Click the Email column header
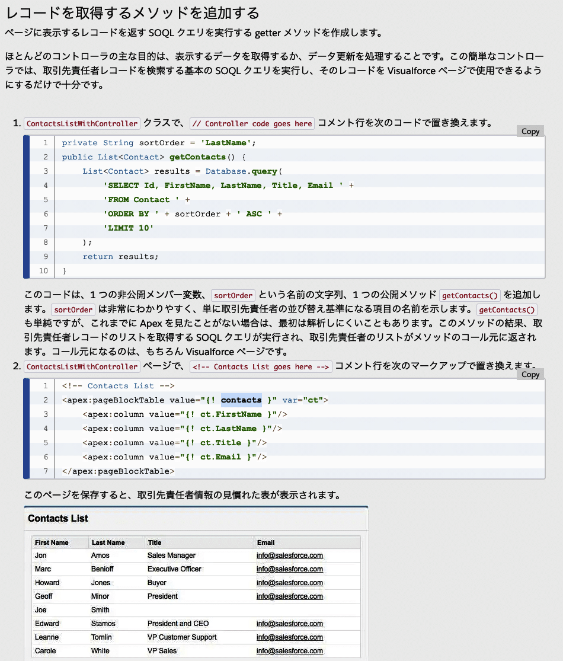 [265, 542]
